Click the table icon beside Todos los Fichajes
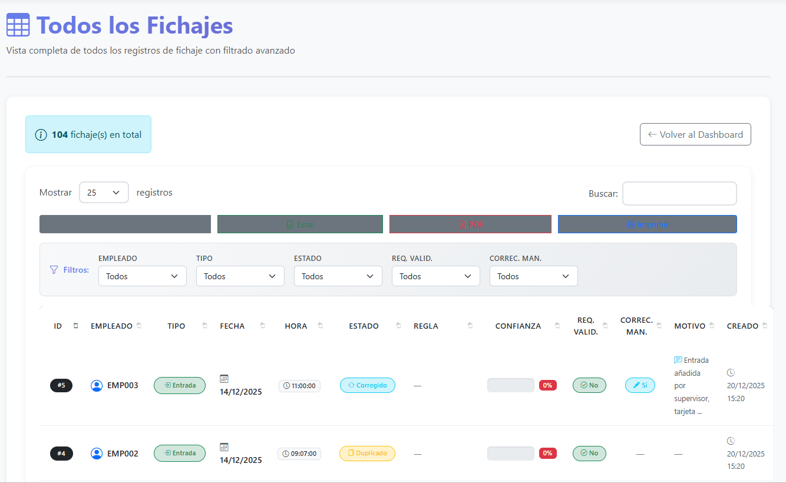The width and height of the screenshot is (786, 483). click(18, 25)
